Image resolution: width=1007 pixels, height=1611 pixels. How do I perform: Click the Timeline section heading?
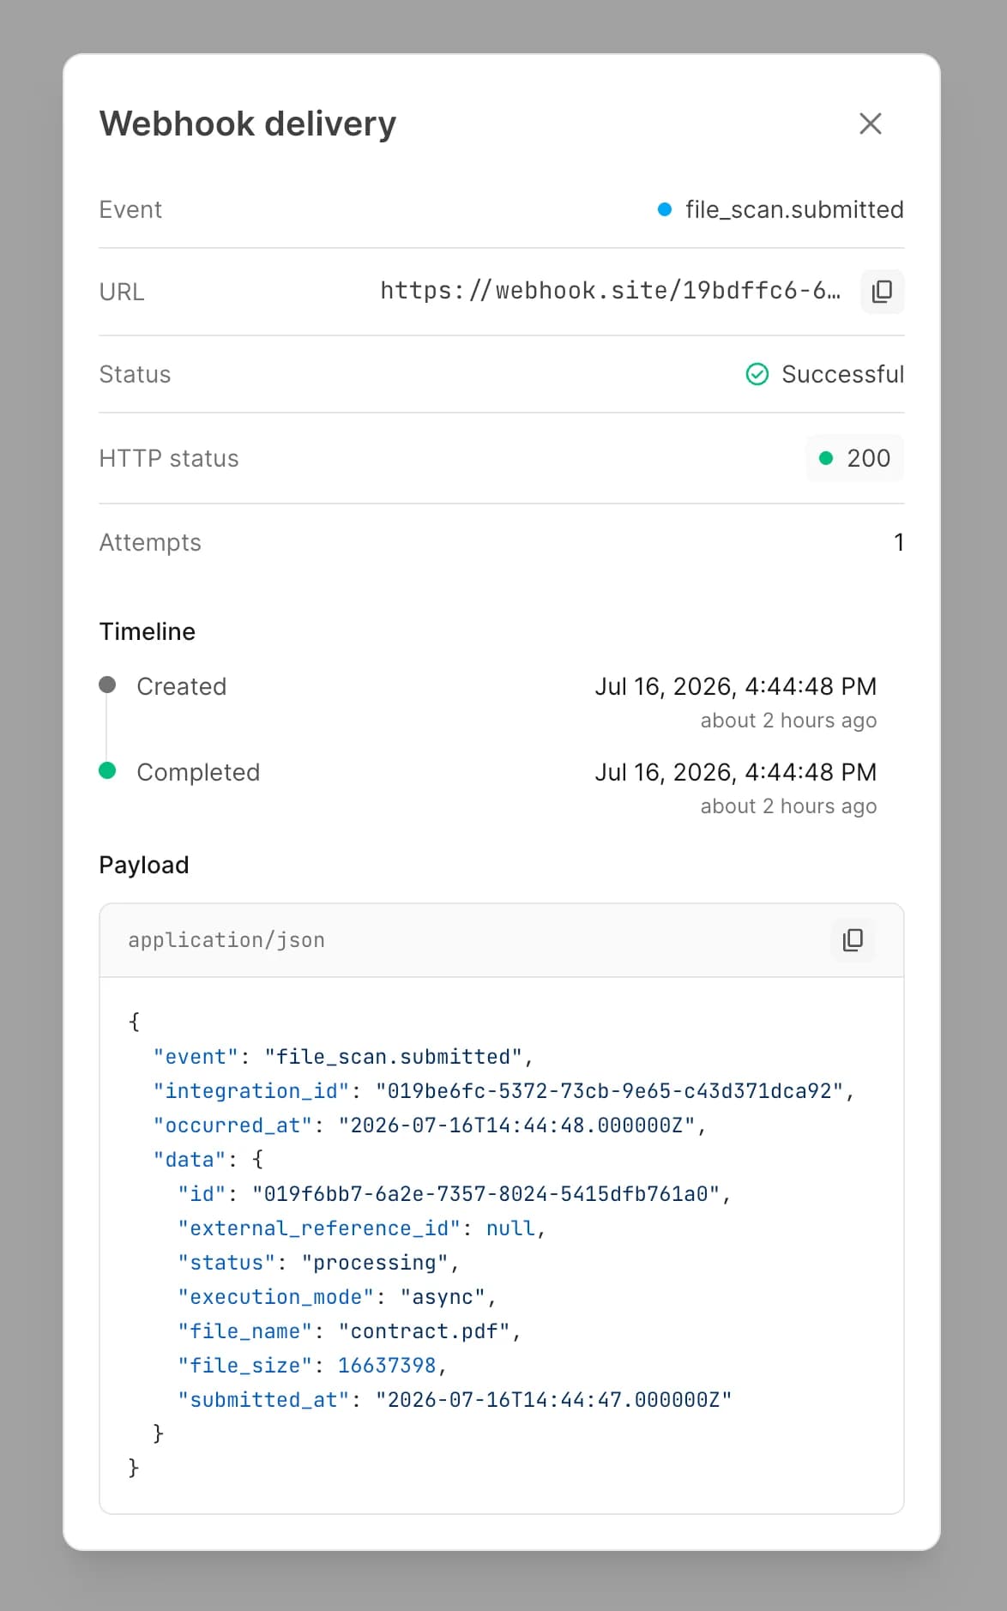(x=148, y=631)
